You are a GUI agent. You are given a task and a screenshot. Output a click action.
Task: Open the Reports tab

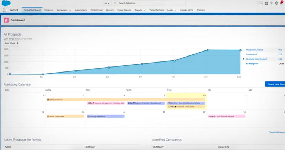point(138,10)
